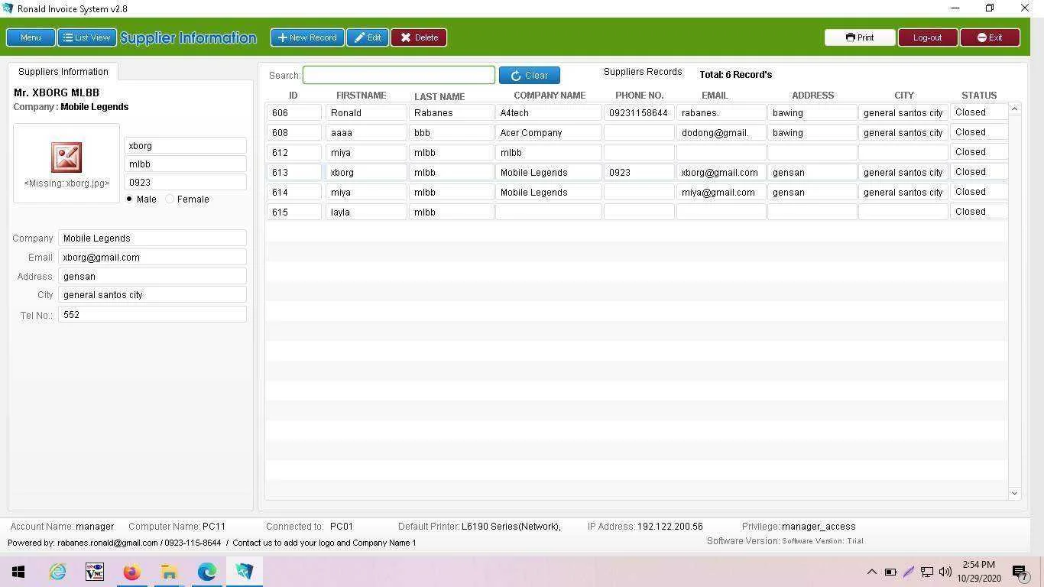The width and height of the screenshot is (1044, 587).
Task: Focus the Search input box
Action: [x=399, y=75]
